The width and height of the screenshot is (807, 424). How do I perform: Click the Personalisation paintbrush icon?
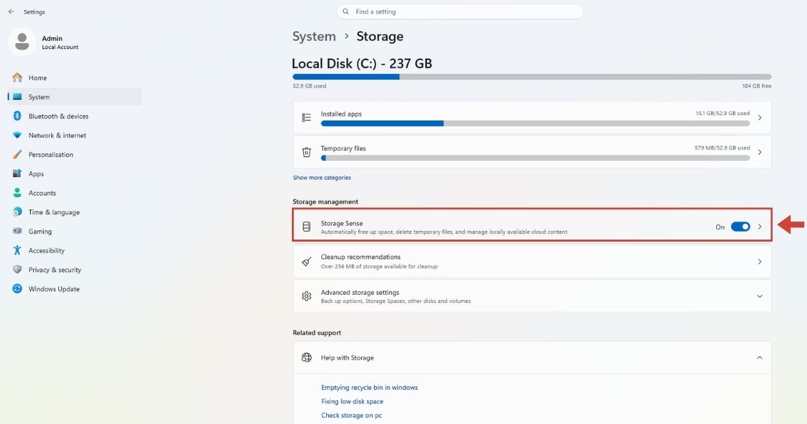coord(17,154)
